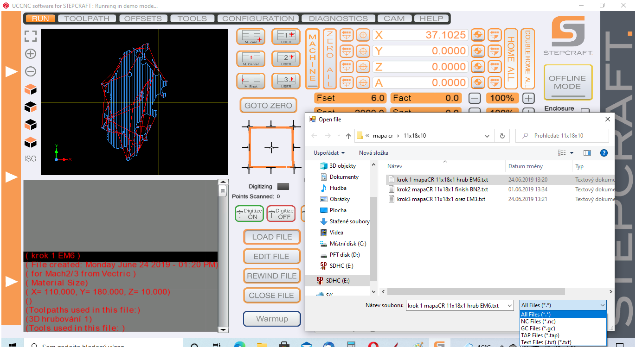Click the arrow probe icon left of X row
This screenshot has width=636, height=347.
[347, 35]
